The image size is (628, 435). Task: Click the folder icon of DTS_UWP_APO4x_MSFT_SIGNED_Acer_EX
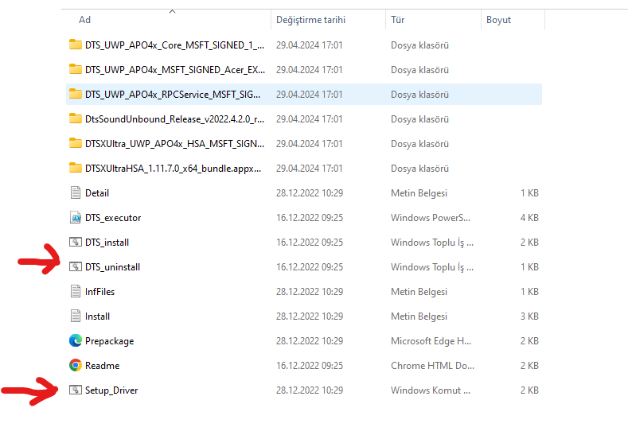click(x=76, y=69)
